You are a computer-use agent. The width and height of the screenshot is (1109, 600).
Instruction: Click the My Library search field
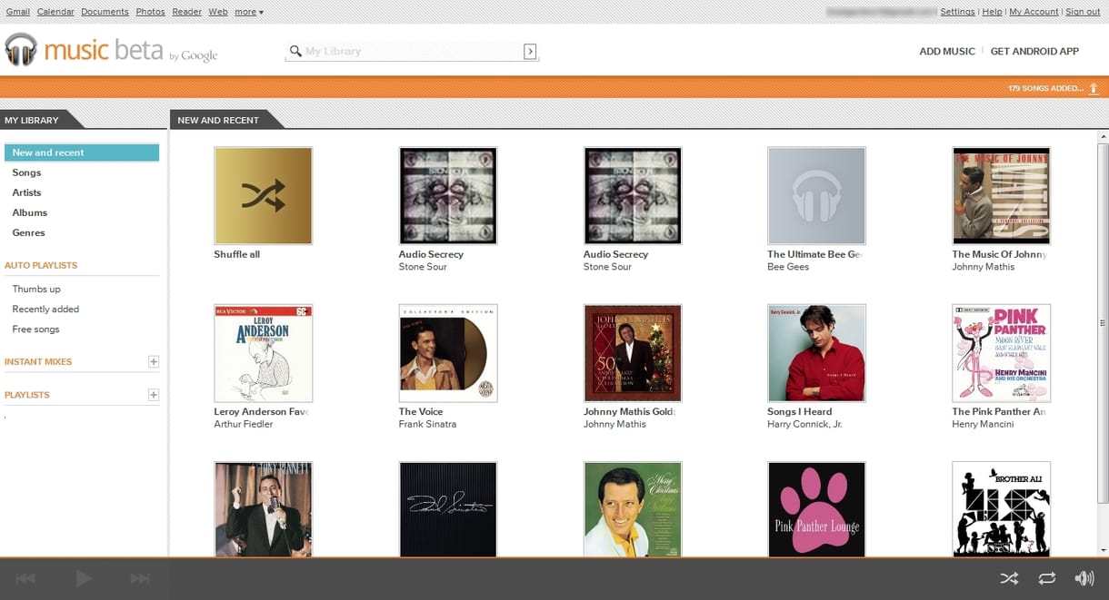click(413, 51)
